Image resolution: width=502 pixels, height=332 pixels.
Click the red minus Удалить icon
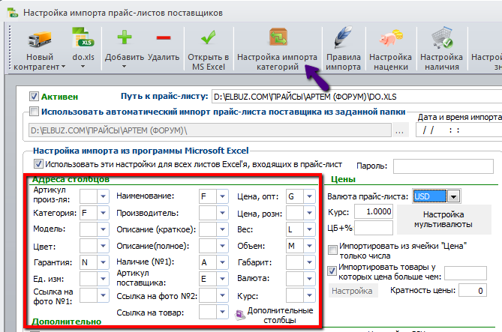coord(164,38)
